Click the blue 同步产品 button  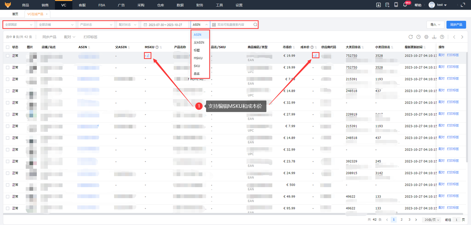tap(456, 25)
